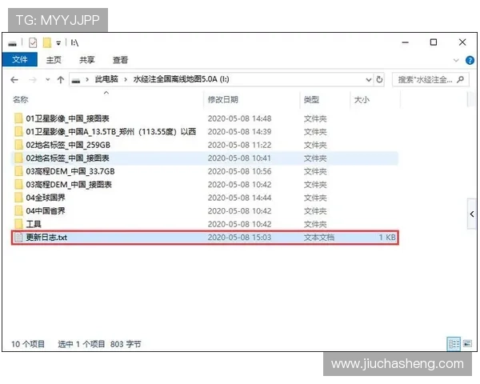Click the New Folder quick access icon

(x=47, y=42)
